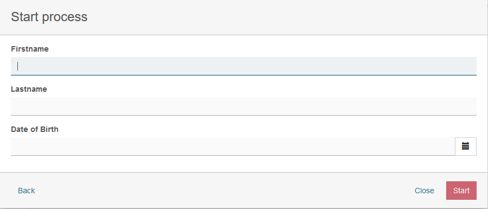
Task: Click the right end of the Firstname field
Action: (467, 66)
